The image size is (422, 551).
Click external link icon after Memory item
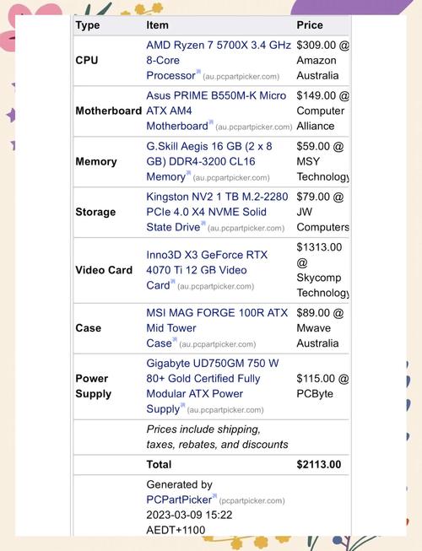tap(188, 173)
